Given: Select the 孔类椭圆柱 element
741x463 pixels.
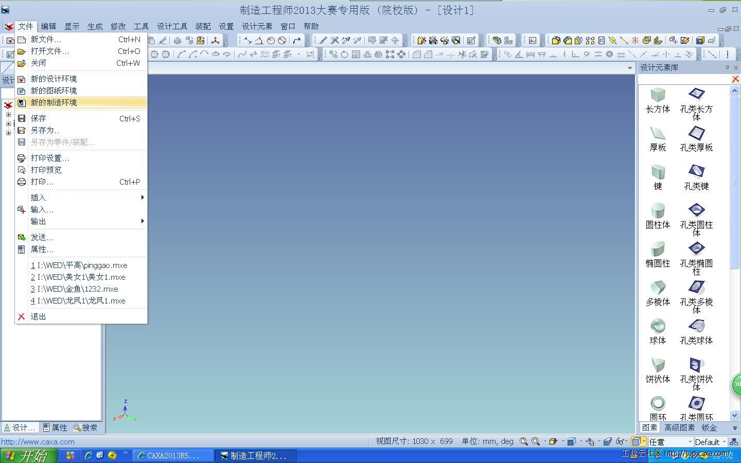Looking at the screenshot, I should click(696, 258).
